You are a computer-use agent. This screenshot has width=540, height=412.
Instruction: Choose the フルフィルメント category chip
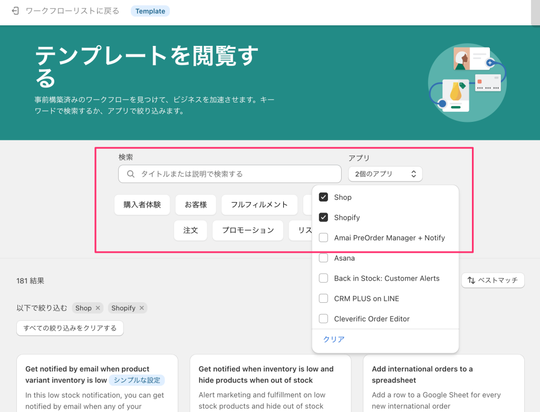(x=259, y=205)
